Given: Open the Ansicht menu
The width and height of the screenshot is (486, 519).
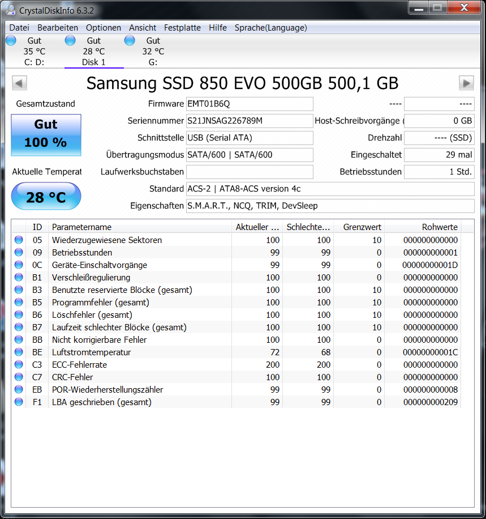Looking at the screenshot, I should [143, 28].
